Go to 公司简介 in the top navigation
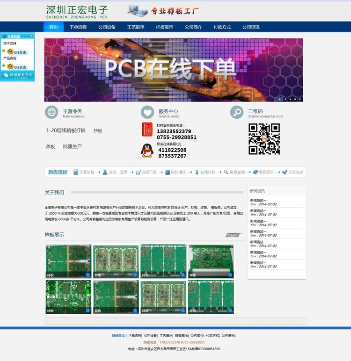The width and height of the screenshot is (351, 361). [x=193, y=27]
